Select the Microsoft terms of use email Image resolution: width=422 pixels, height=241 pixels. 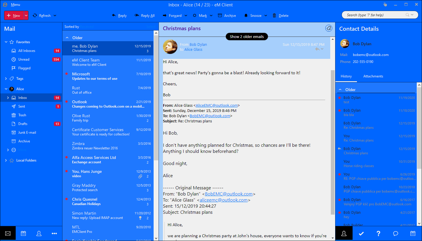click(x=108, y=76)
